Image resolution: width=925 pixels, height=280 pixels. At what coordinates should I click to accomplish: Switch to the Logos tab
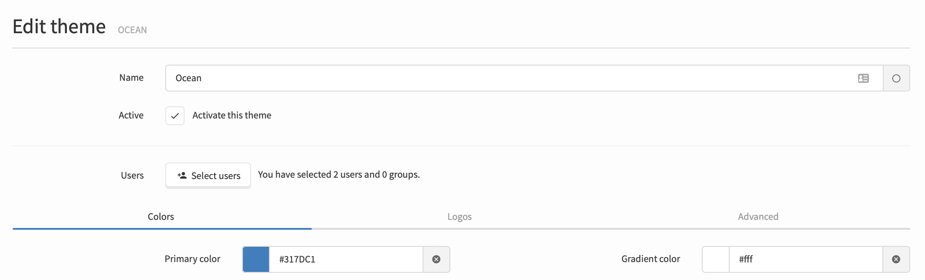coord(459,217)
